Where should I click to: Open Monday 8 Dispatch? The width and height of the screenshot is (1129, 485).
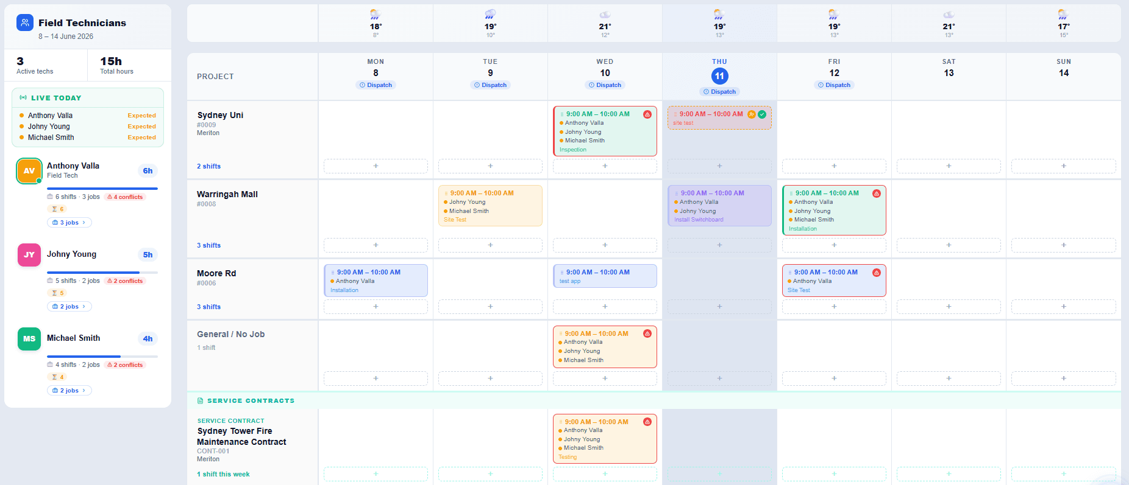point(376,85)
